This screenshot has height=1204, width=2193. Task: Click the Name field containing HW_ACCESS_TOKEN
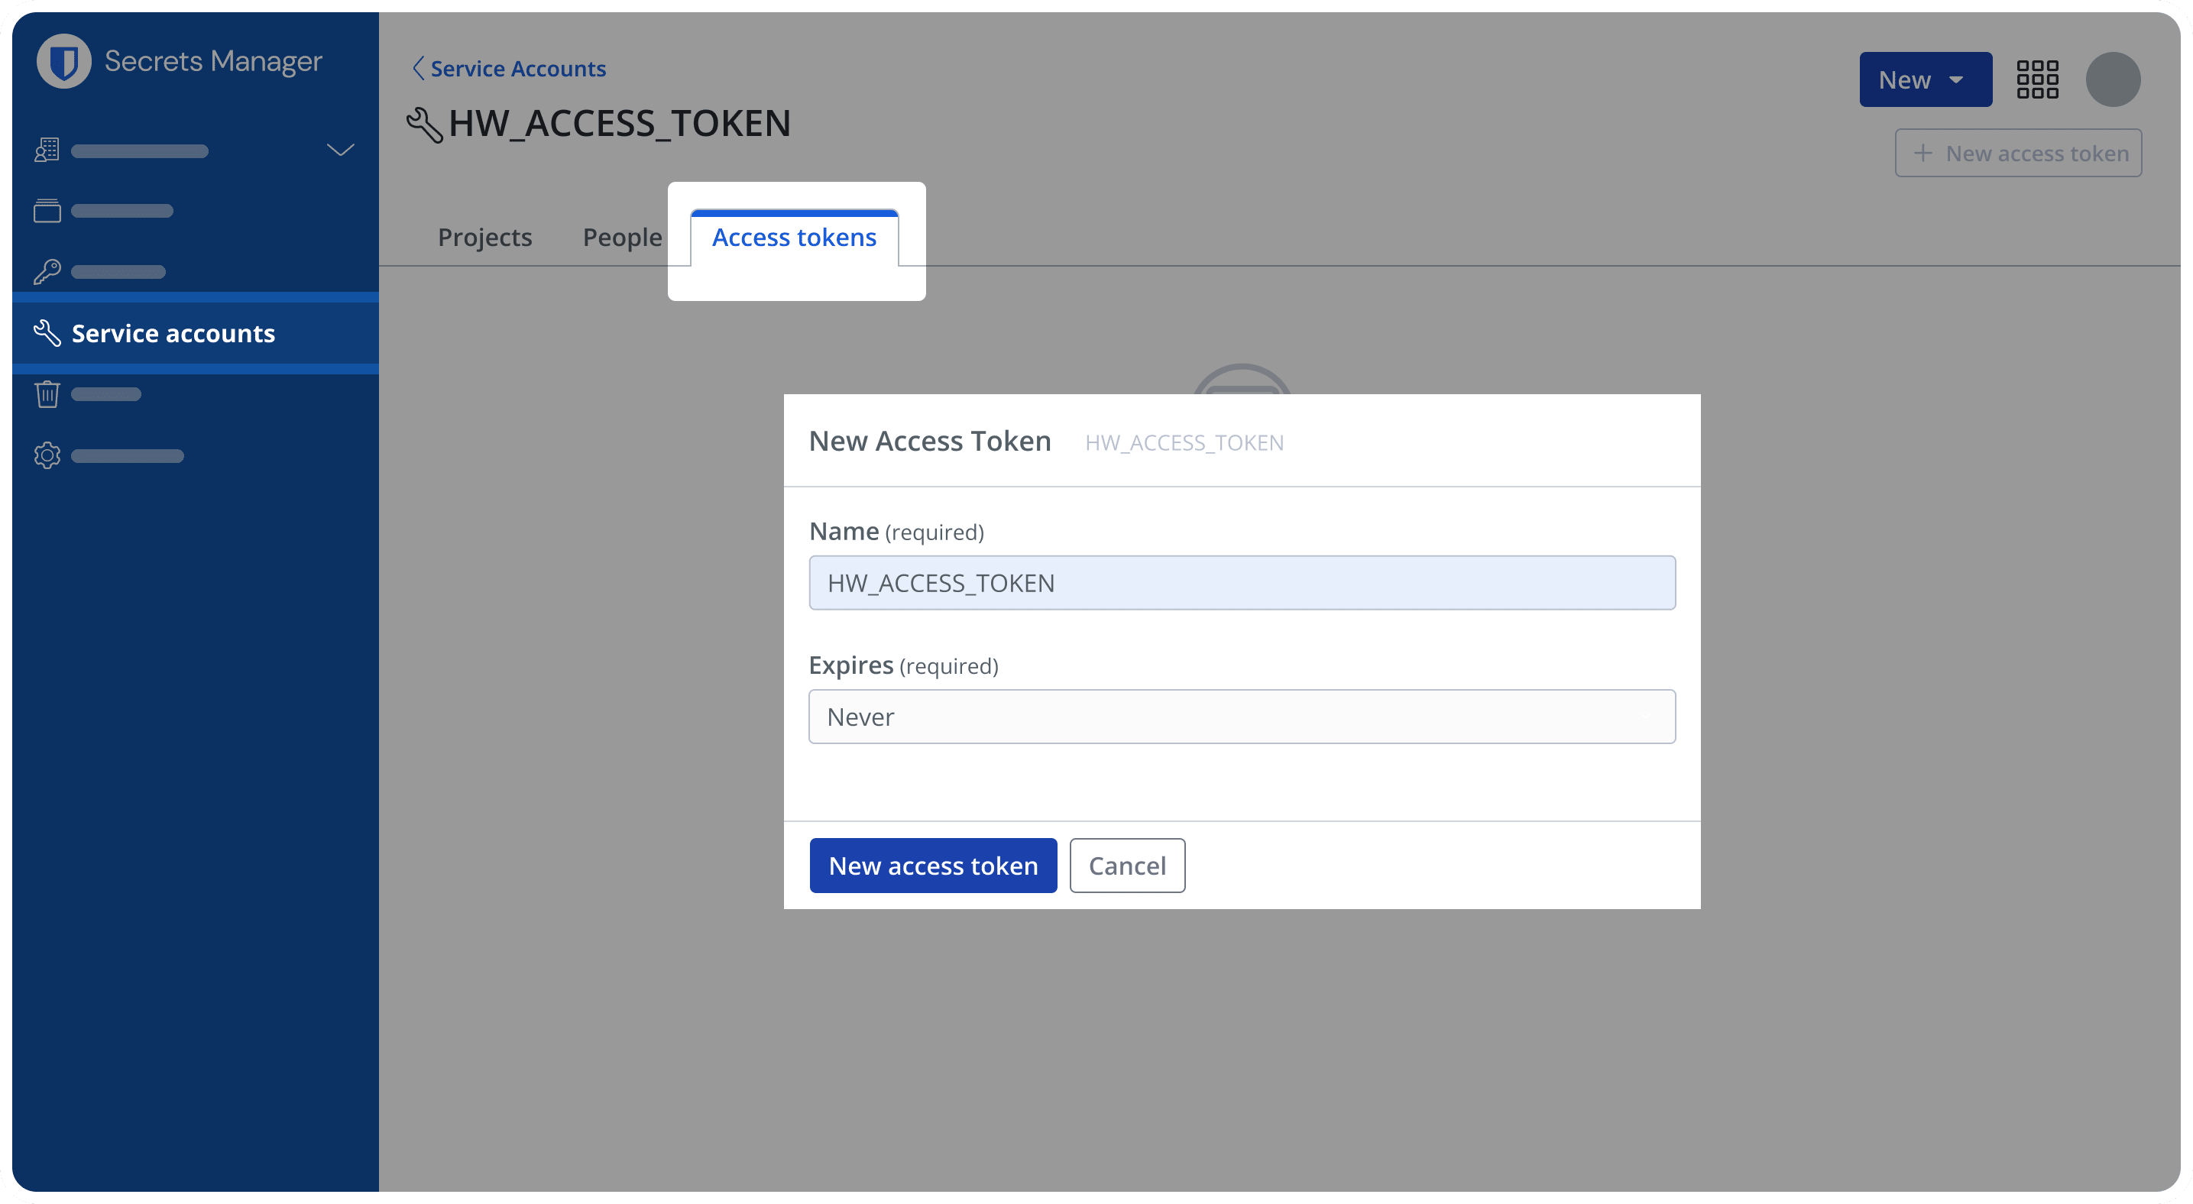click(1241, 583)
